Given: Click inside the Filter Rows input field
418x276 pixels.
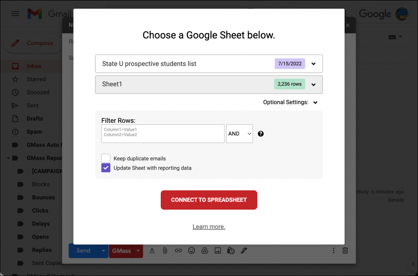Looking at the screenshot, I should pos(162,133).
